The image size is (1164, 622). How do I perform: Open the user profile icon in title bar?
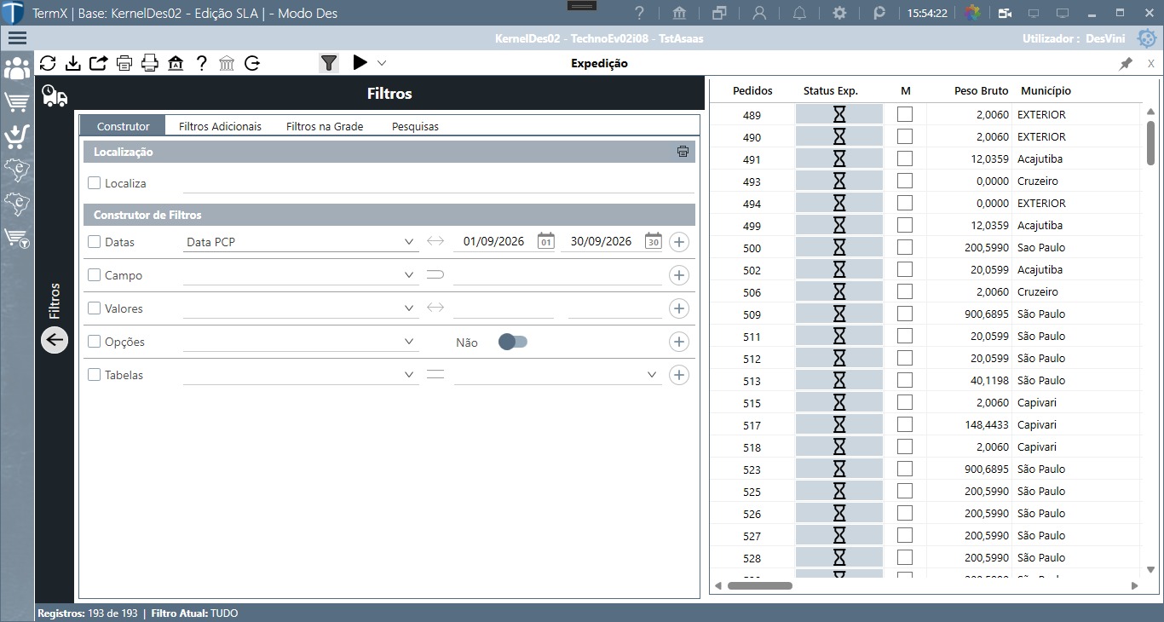[759, 13]
